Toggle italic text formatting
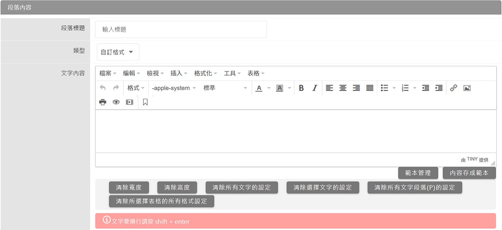Screen dimensions: 502x230 coord(315,88)
